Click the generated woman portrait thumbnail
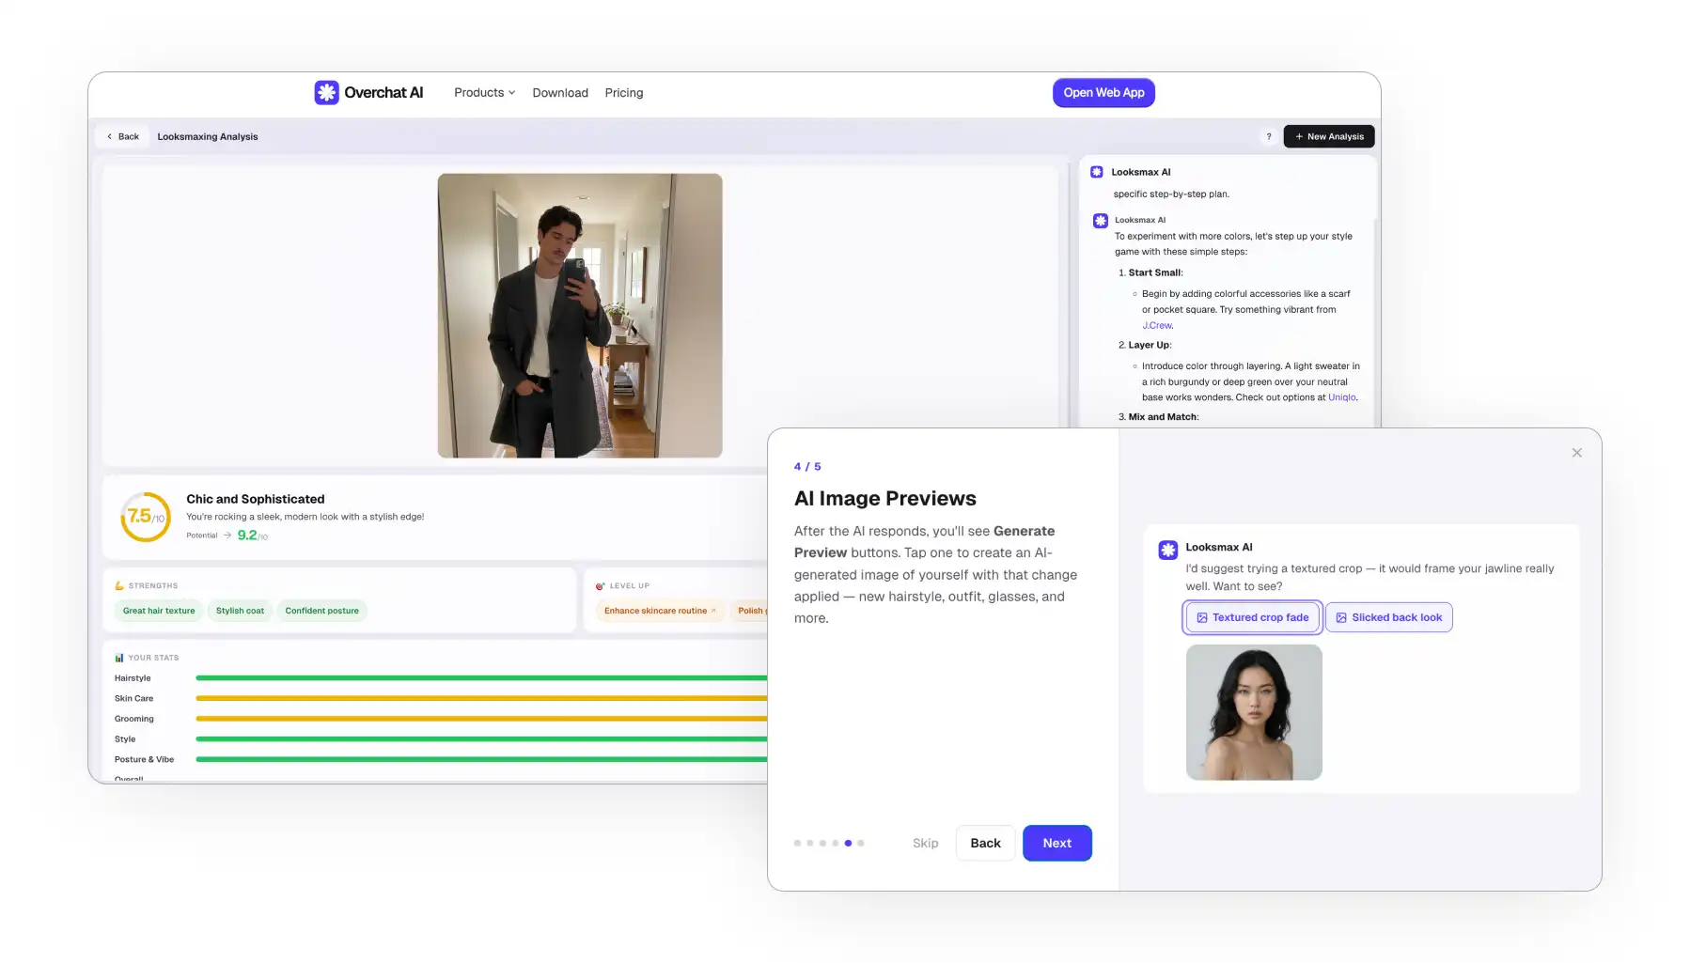1690x963 pixels. click(x=1254, y=712)
